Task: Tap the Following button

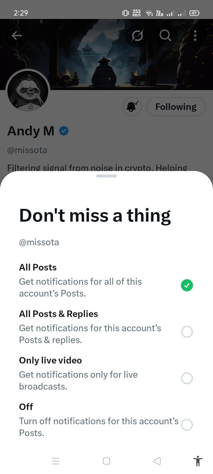Action: click(176, 107)
